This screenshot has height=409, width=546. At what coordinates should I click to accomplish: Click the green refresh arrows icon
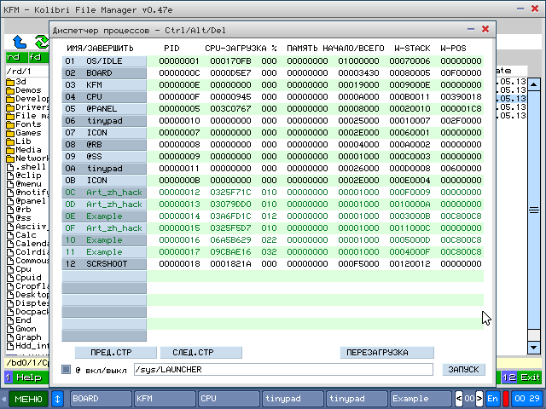[x=39, y=41]
